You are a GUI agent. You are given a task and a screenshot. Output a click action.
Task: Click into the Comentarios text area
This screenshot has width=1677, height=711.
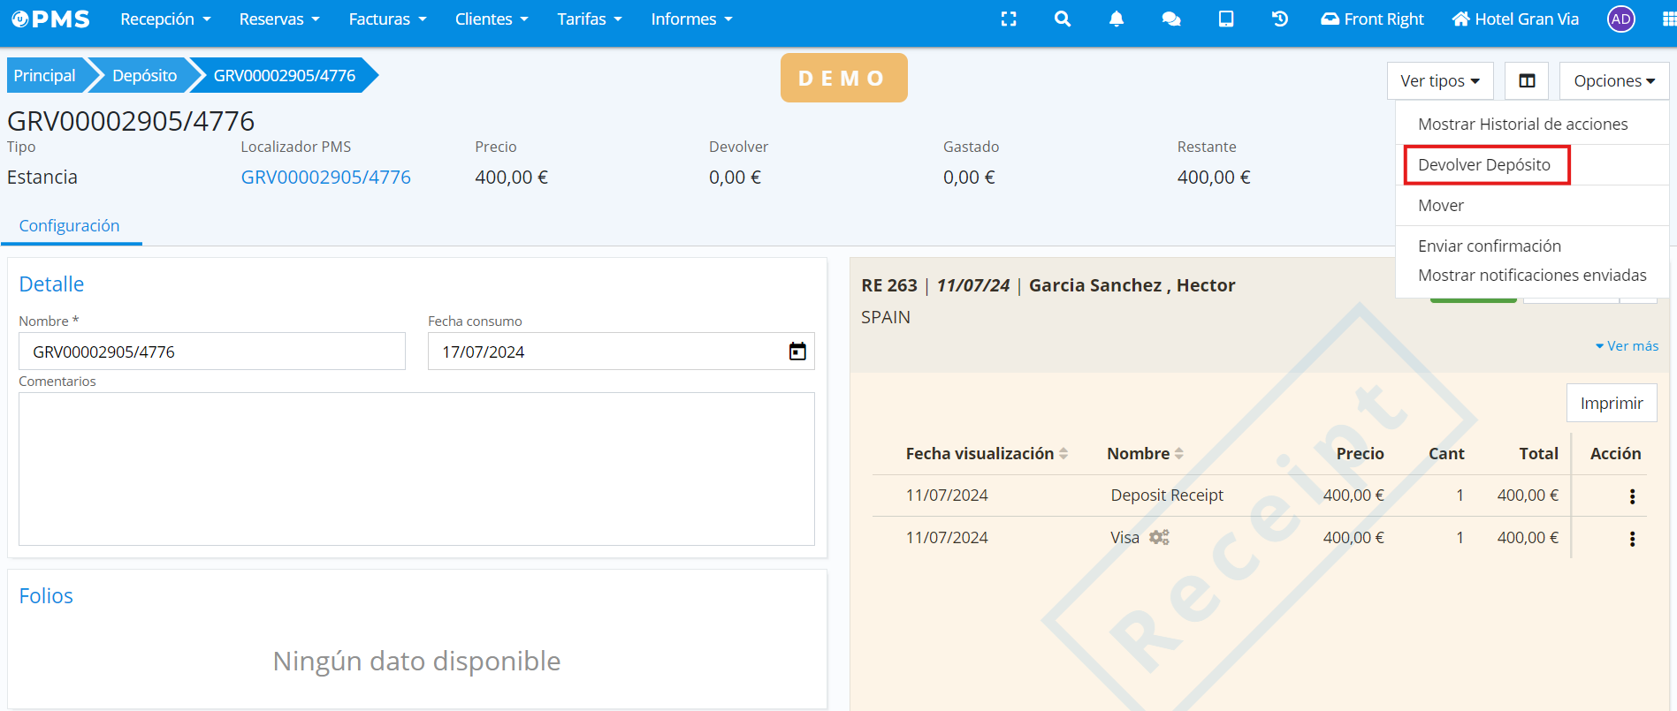[416, 469]
